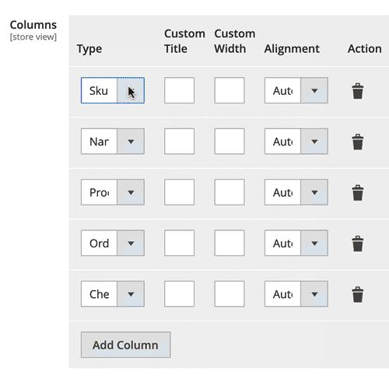Image resolution: width=389 pixels, height=389 pixels.
Task: Open the Che type dropdown
Action: 113,294
